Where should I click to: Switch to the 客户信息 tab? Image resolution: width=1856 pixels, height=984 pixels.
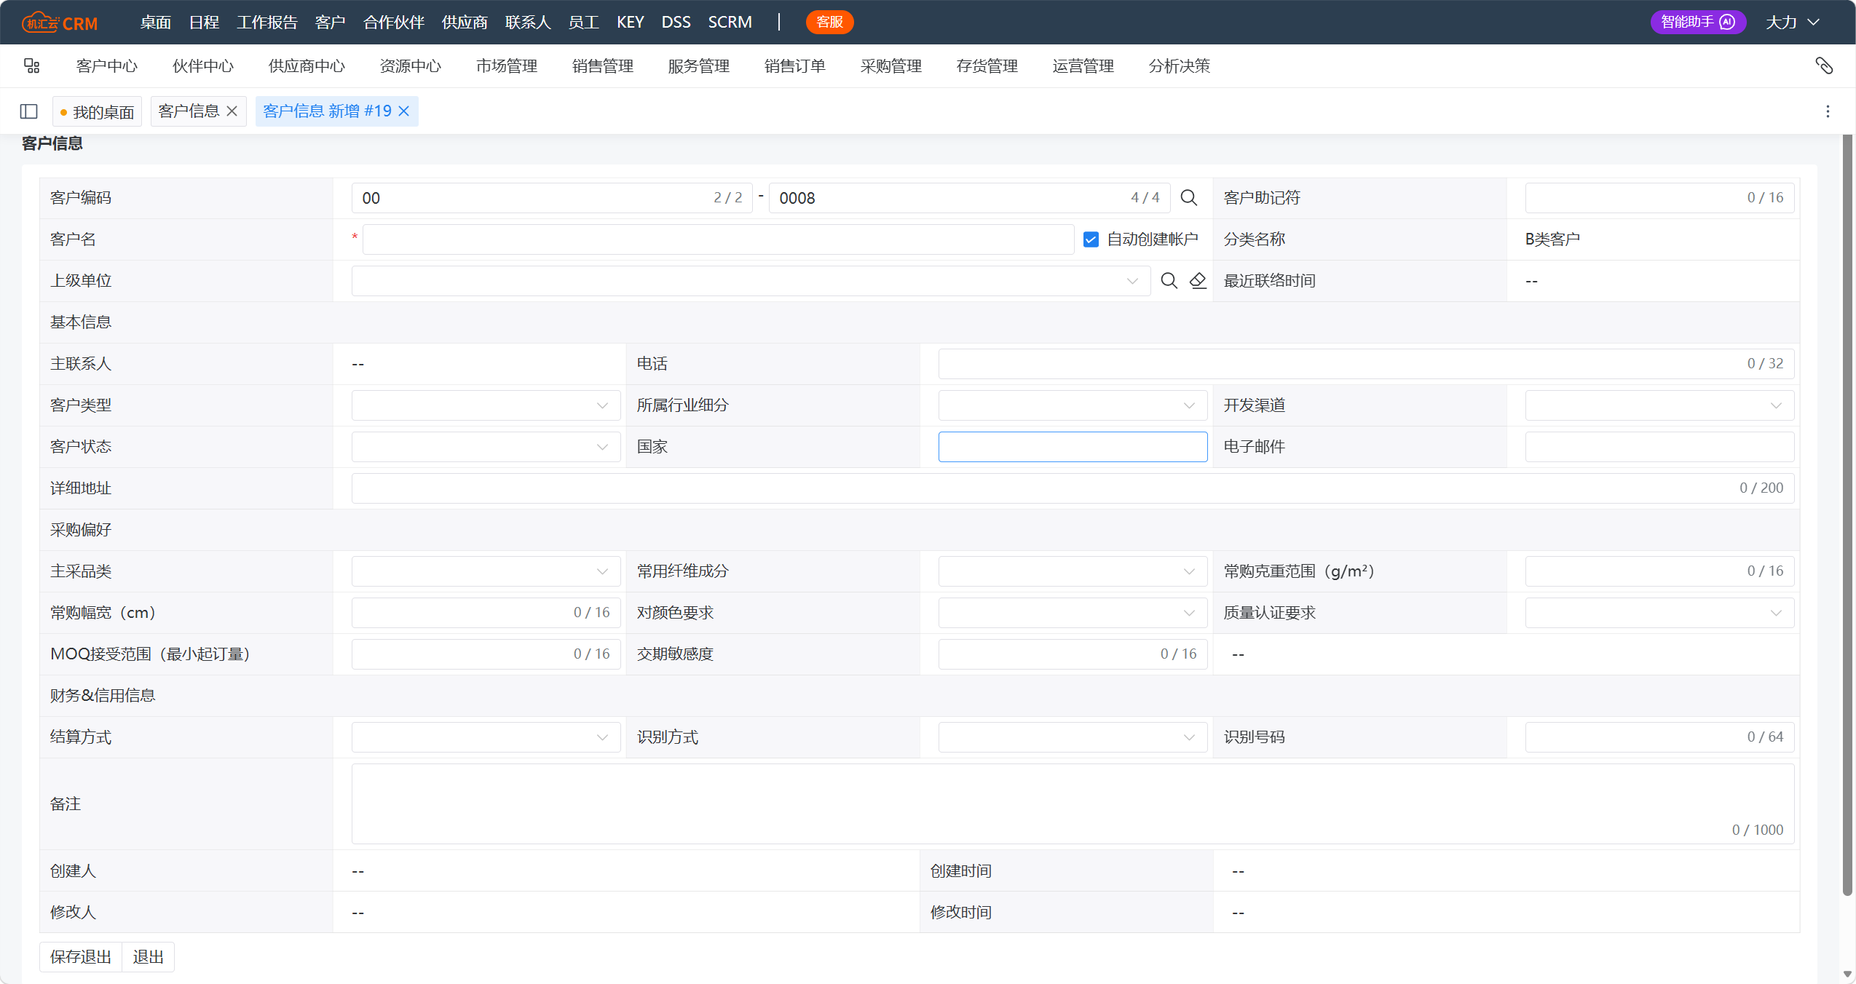189,111
